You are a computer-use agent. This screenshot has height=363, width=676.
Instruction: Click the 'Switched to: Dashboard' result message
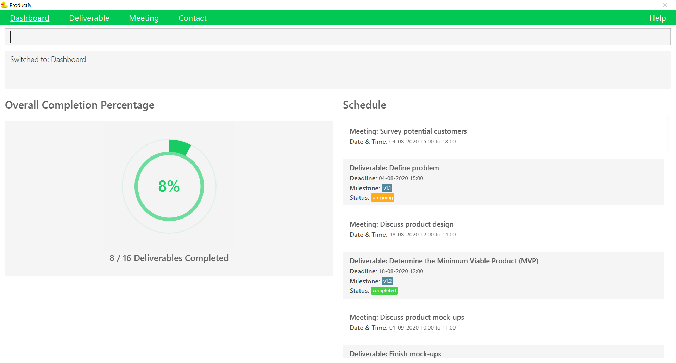48,60
